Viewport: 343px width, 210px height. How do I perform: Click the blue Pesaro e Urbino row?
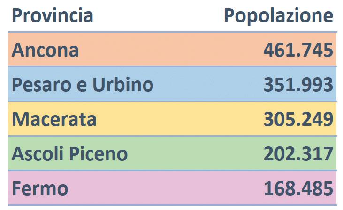pyautogui.click(x=206, y=85)
